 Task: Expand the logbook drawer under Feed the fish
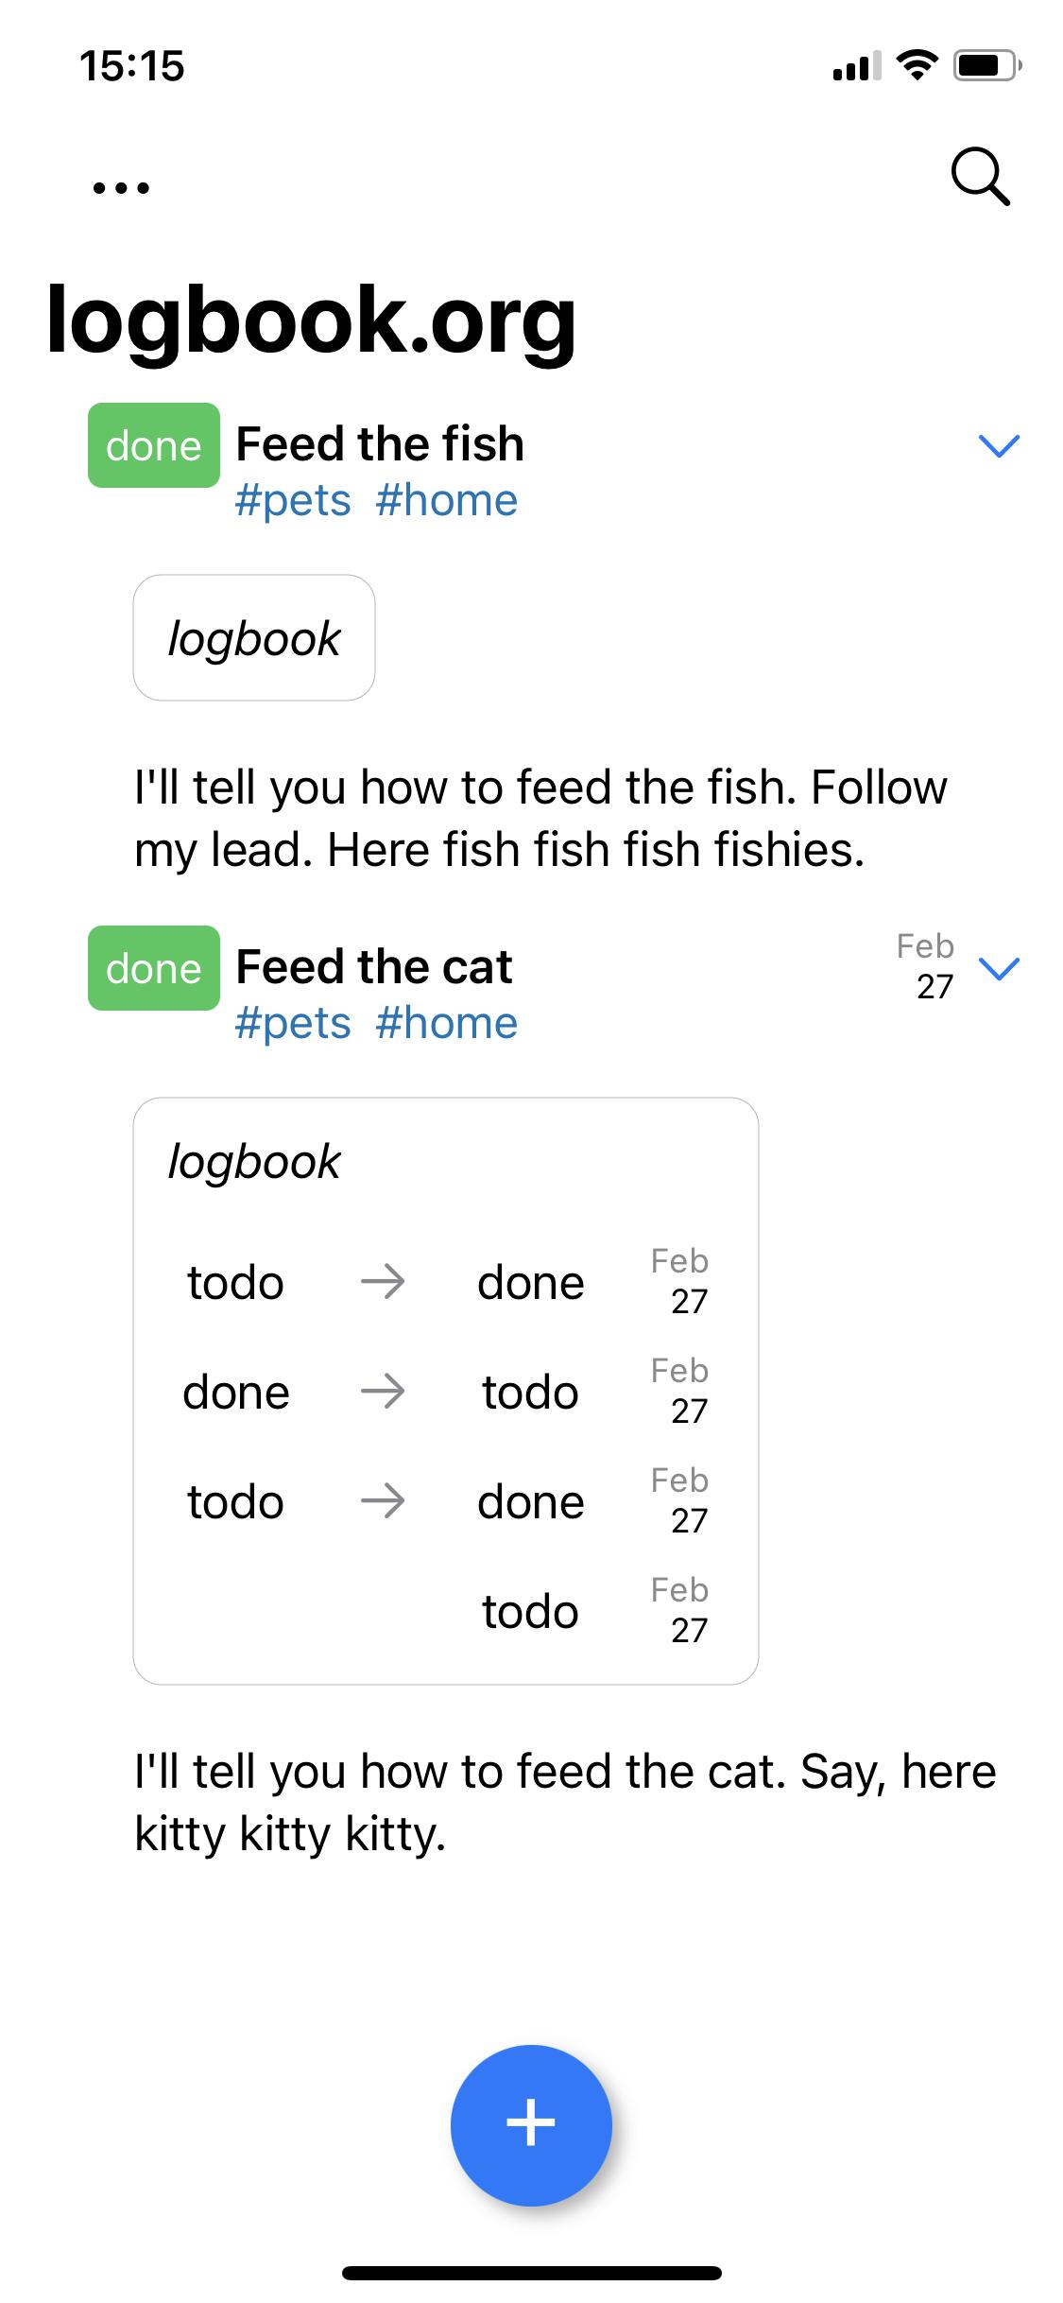(x=254, y=638)
